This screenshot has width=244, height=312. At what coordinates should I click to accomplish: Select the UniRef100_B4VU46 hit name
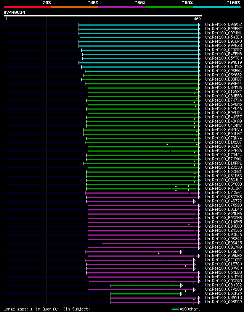tap(223, 108)
